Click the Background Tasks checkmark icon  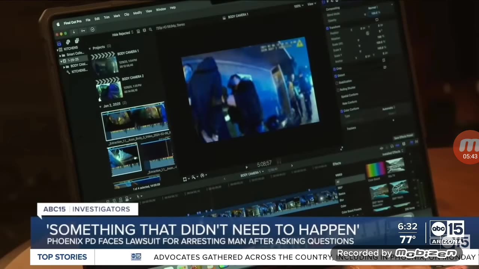tap(92, 30)
